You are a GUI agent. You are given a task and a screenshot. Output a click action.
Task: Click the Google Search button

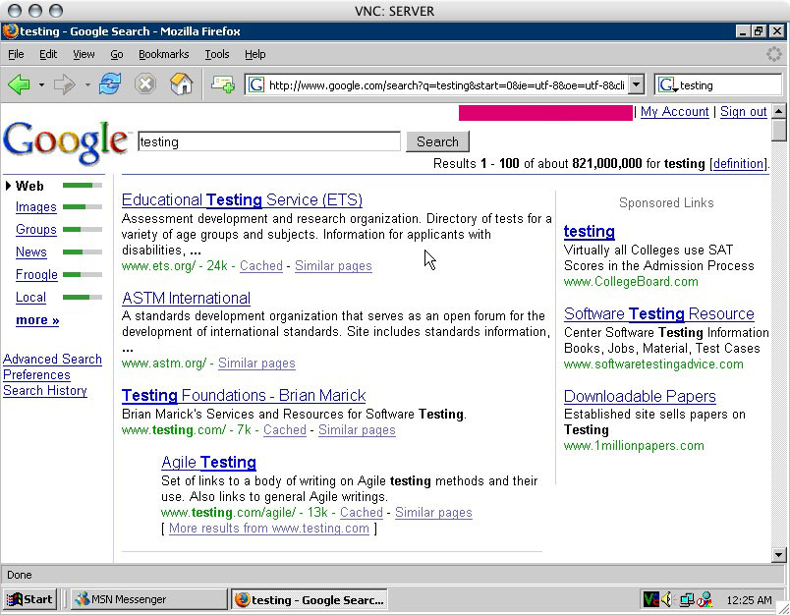(x=437, y=141)
